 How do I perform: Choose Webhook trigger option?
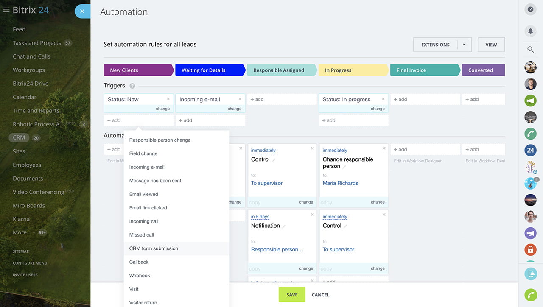coord(176,276)
